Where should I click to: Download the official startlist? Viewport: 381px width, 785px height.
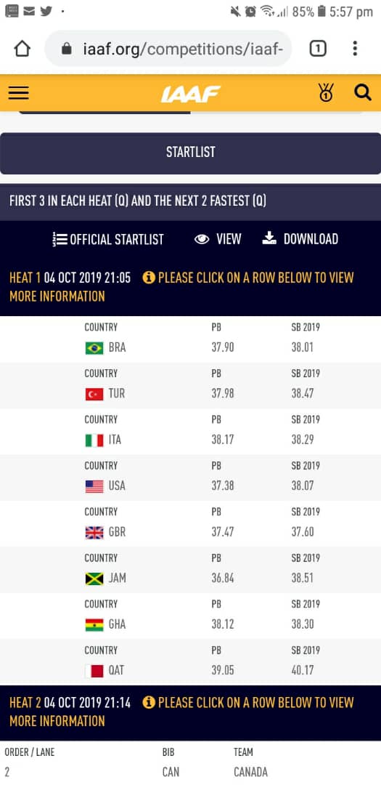coord(300,239)
